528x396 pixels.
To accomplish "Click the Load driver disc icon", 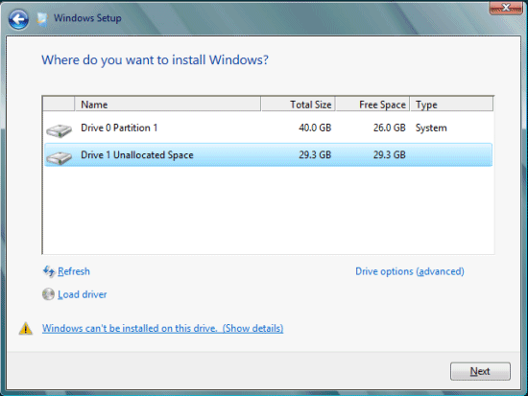I will pyautogui.click(x=48, y=294).
